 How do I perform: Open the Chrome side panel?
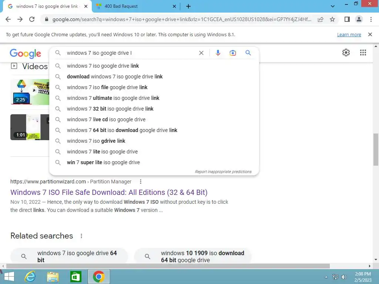click(347, 19)
